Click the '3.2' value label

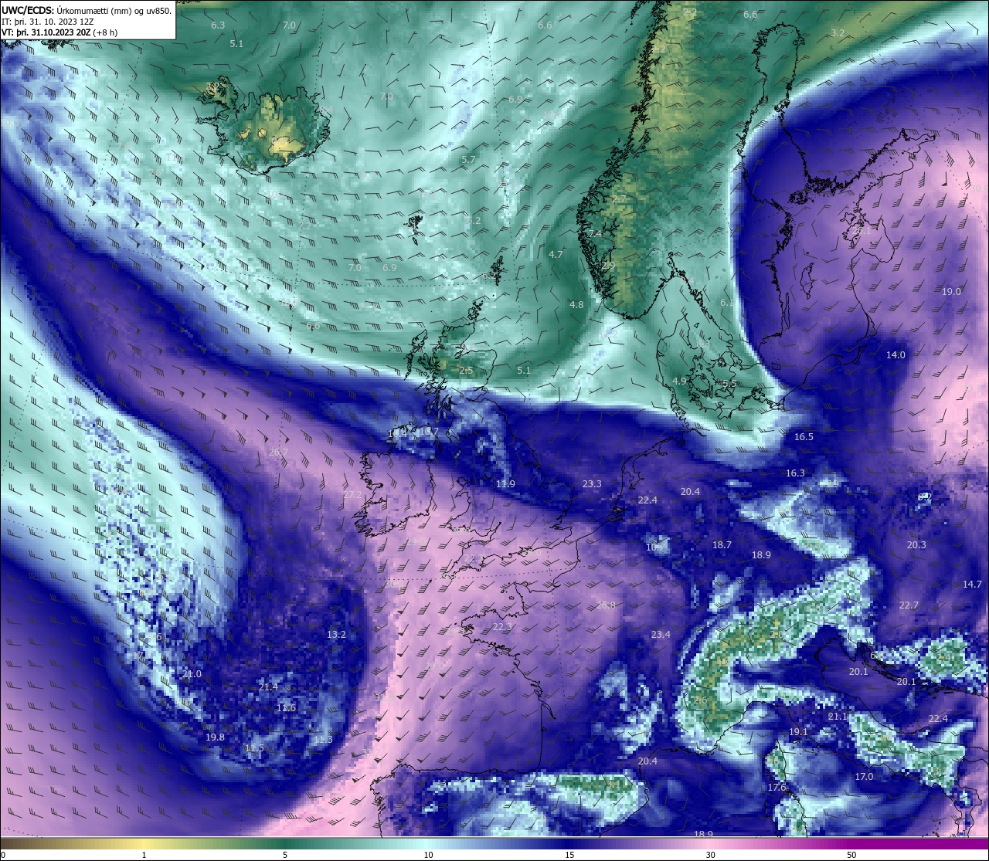(x=838, y=33)
